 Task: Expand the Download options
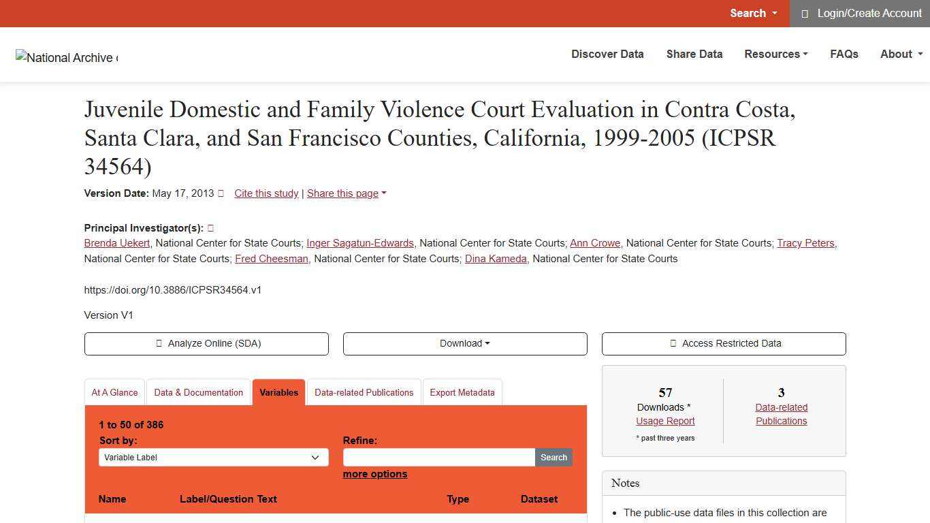464,343
